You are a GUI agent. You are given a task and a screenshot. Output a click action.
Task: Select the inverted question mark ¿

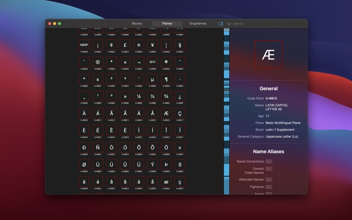180,96
